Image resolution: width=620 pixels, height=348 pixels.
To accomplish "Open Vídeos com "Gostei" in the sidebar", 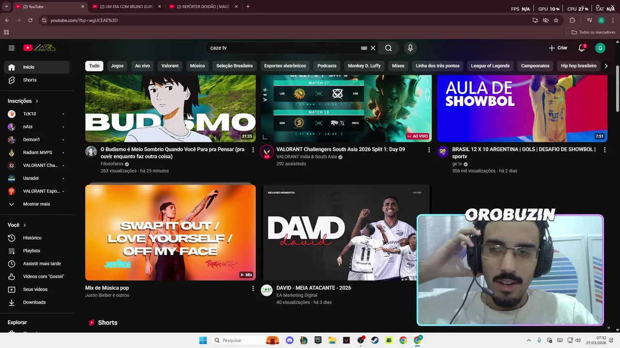I will tap(37, 276).
